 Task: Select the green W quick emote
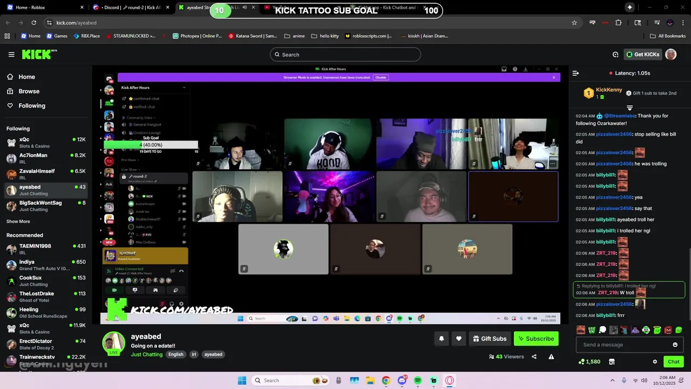[592, 330]
